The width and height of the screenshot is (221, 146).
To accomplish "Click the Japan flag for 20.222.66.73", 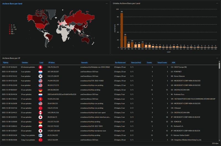I will point(40,117).
